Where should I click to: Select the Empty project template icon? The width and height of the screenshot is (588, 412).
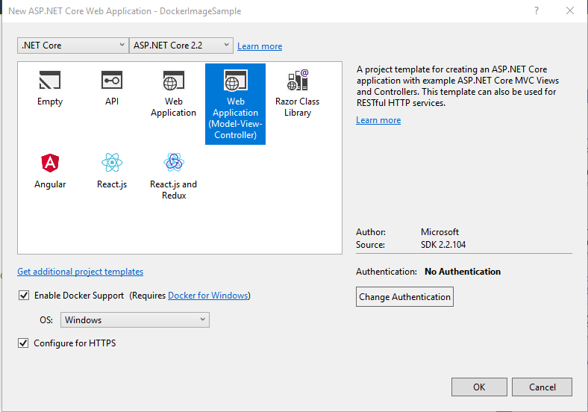click(x=50, y=81)
